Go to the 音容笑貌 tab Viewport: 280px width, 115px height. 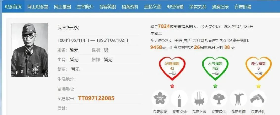[x=108, y=7]
